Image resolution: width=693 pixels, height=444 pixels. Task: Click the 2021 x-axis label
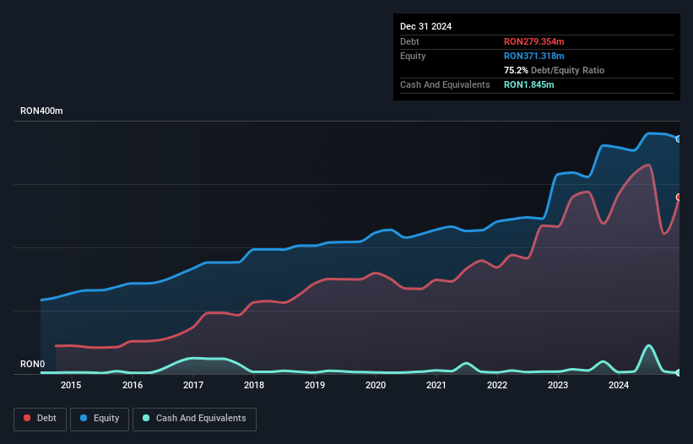point(436,385)
